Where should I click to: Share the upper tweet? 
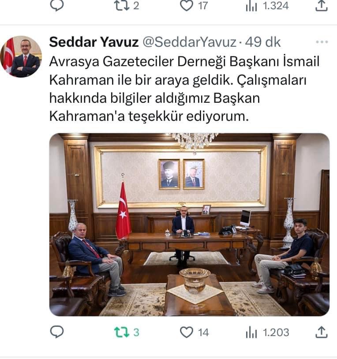pos(322,5)
